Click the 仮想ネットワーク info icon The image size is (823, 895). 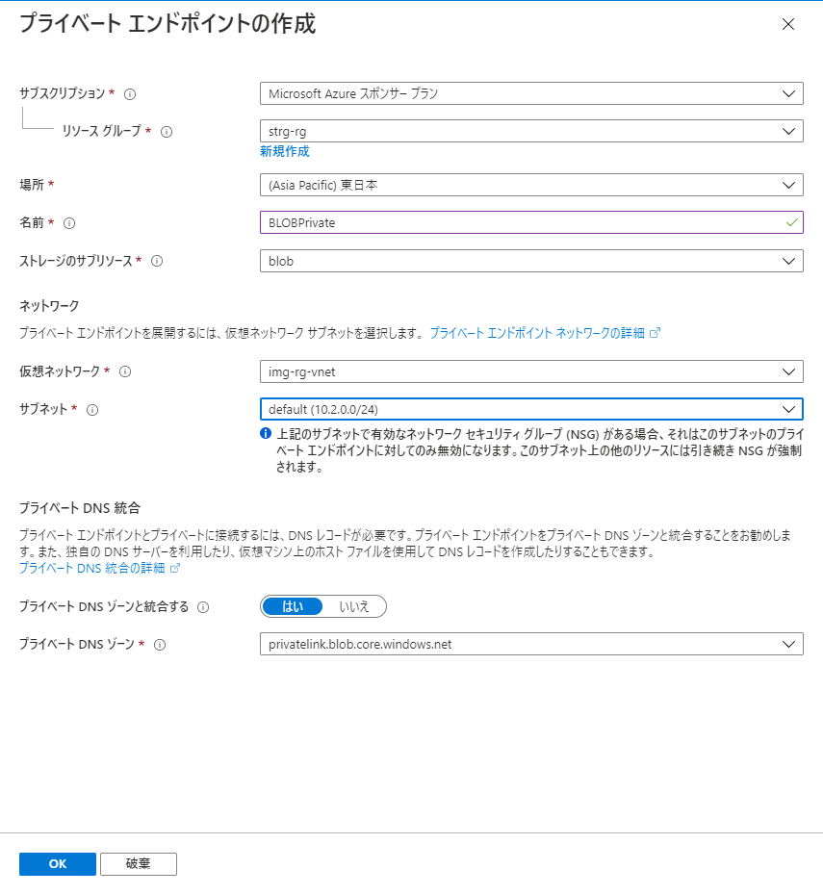coord(125,371)
